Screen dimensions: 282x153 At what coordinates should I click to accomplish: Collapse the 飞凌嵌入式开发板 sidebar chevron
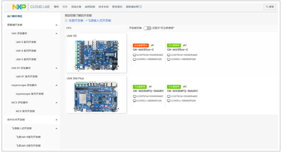pyautogui.click(x=57, y=128)
